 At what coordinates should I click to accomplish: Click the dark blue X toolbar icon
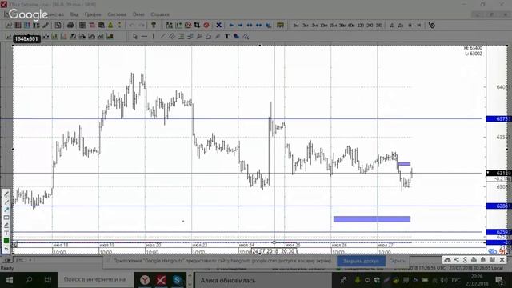tap(218, 25)
